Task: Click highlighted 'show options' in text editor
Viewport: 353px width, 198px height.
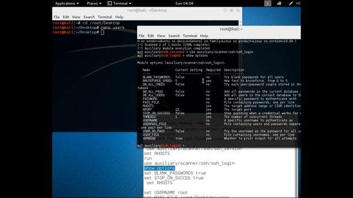Action: (x=159, y=168)
